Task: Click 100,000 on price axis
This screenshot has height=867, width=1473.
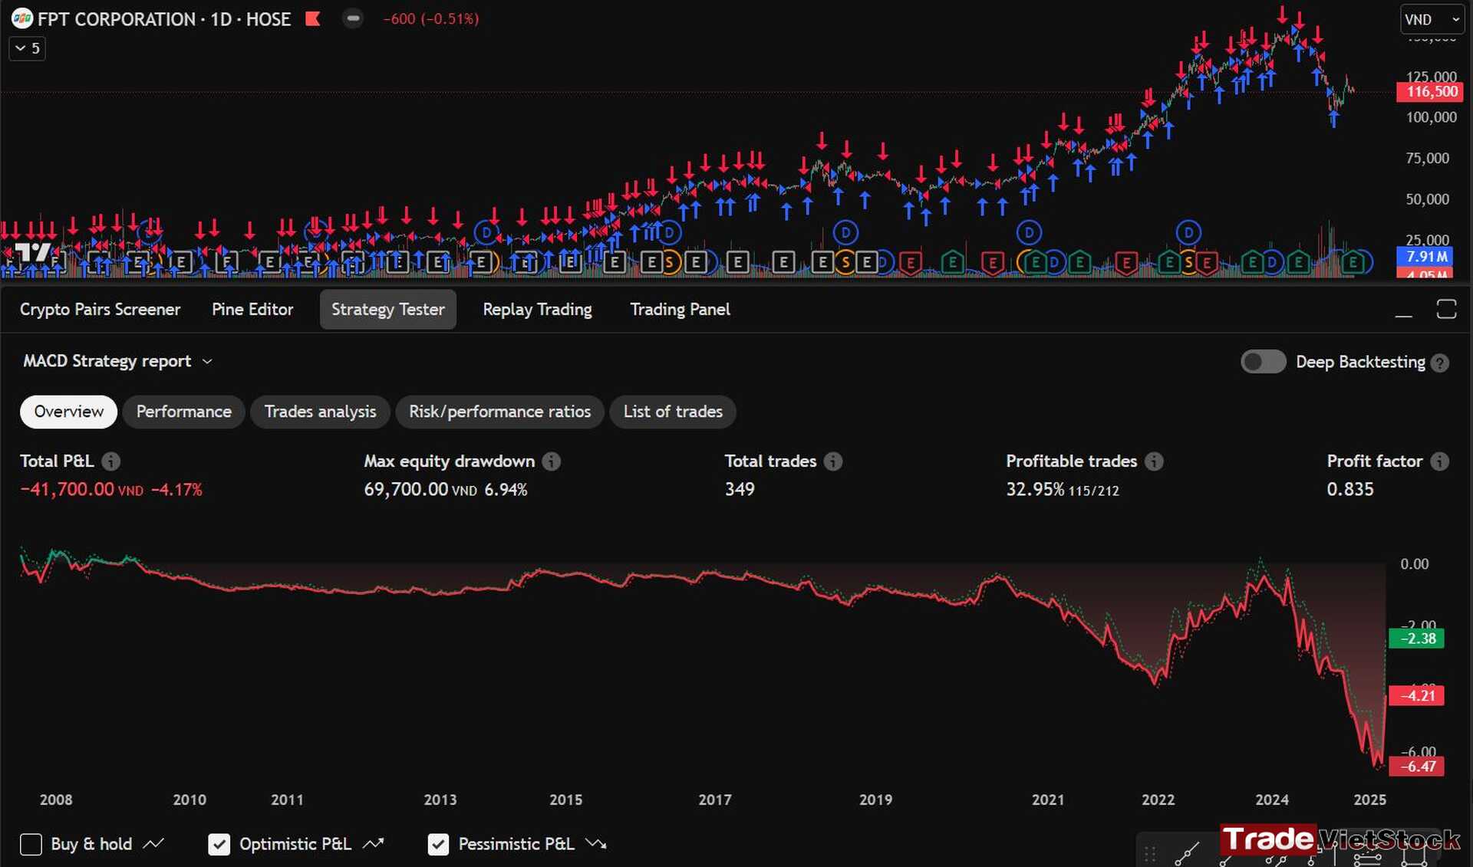Action: tap(1431, 117)
